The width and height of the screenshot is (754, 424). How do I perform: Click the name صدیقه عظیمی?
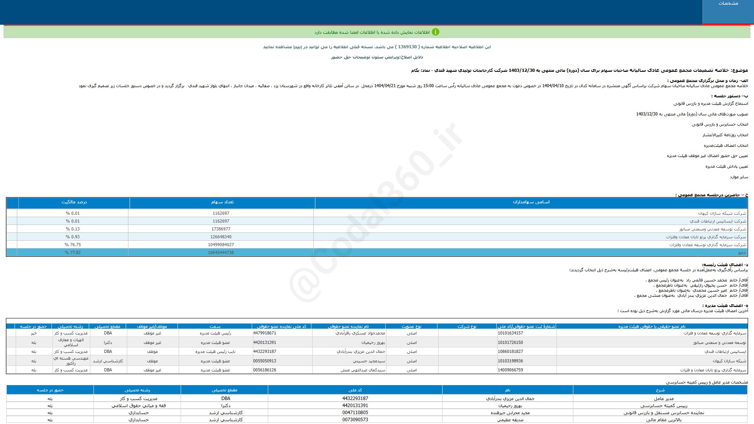pos(510,420)
